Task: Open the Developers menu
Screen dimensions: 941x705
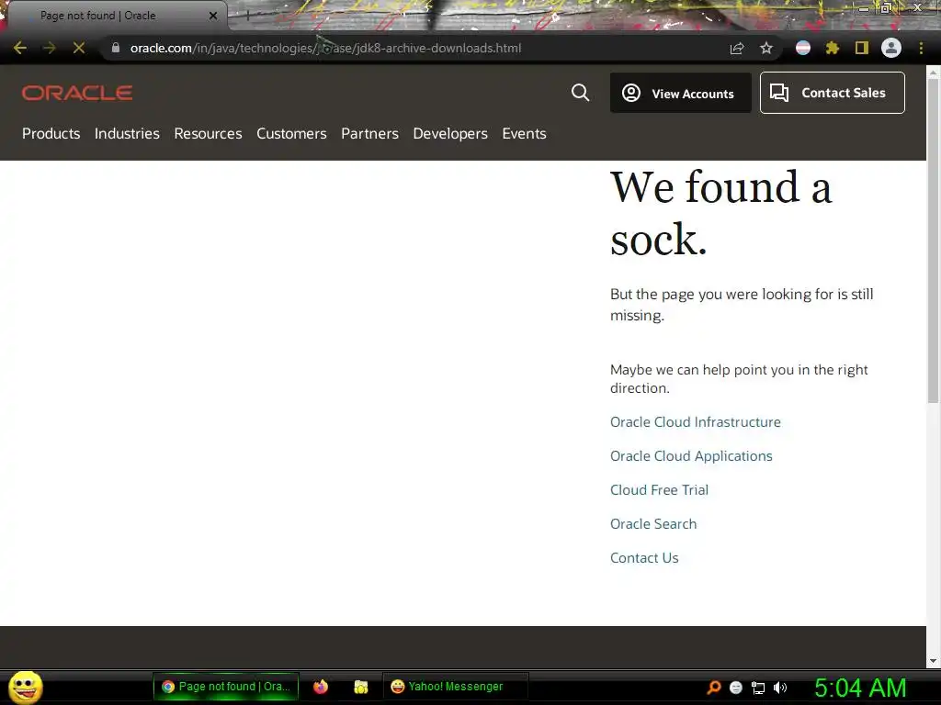Action: coord(450,134)
